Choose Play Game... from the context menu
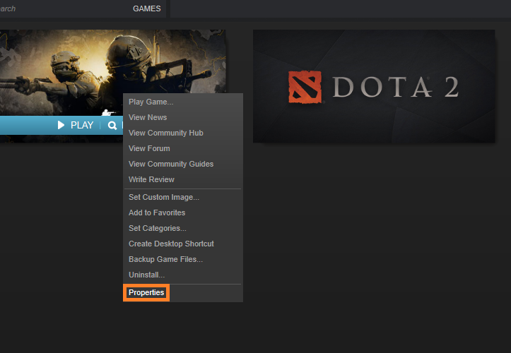 coord(151,102)
